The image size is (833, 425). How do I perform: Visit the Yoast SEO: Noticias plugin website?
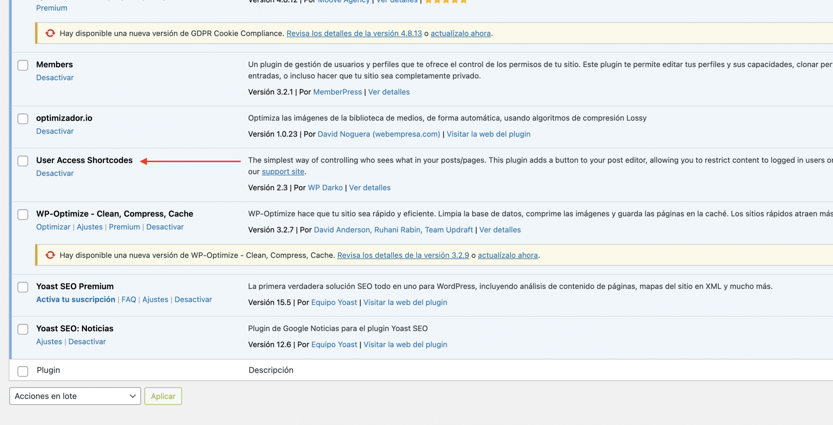(405, 344)
